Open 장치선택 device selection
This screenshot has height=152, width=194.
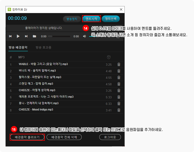tap(111, 19)
